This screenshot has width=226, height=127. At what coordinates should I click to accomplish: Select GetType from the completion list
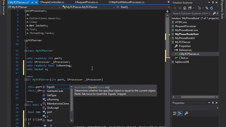point(52,95)
